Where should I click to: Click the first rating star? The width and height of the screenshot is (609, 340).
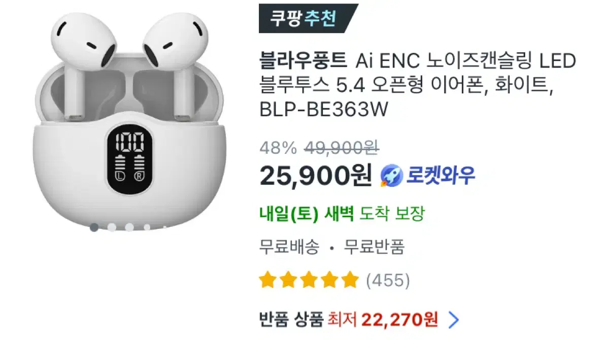268,280
